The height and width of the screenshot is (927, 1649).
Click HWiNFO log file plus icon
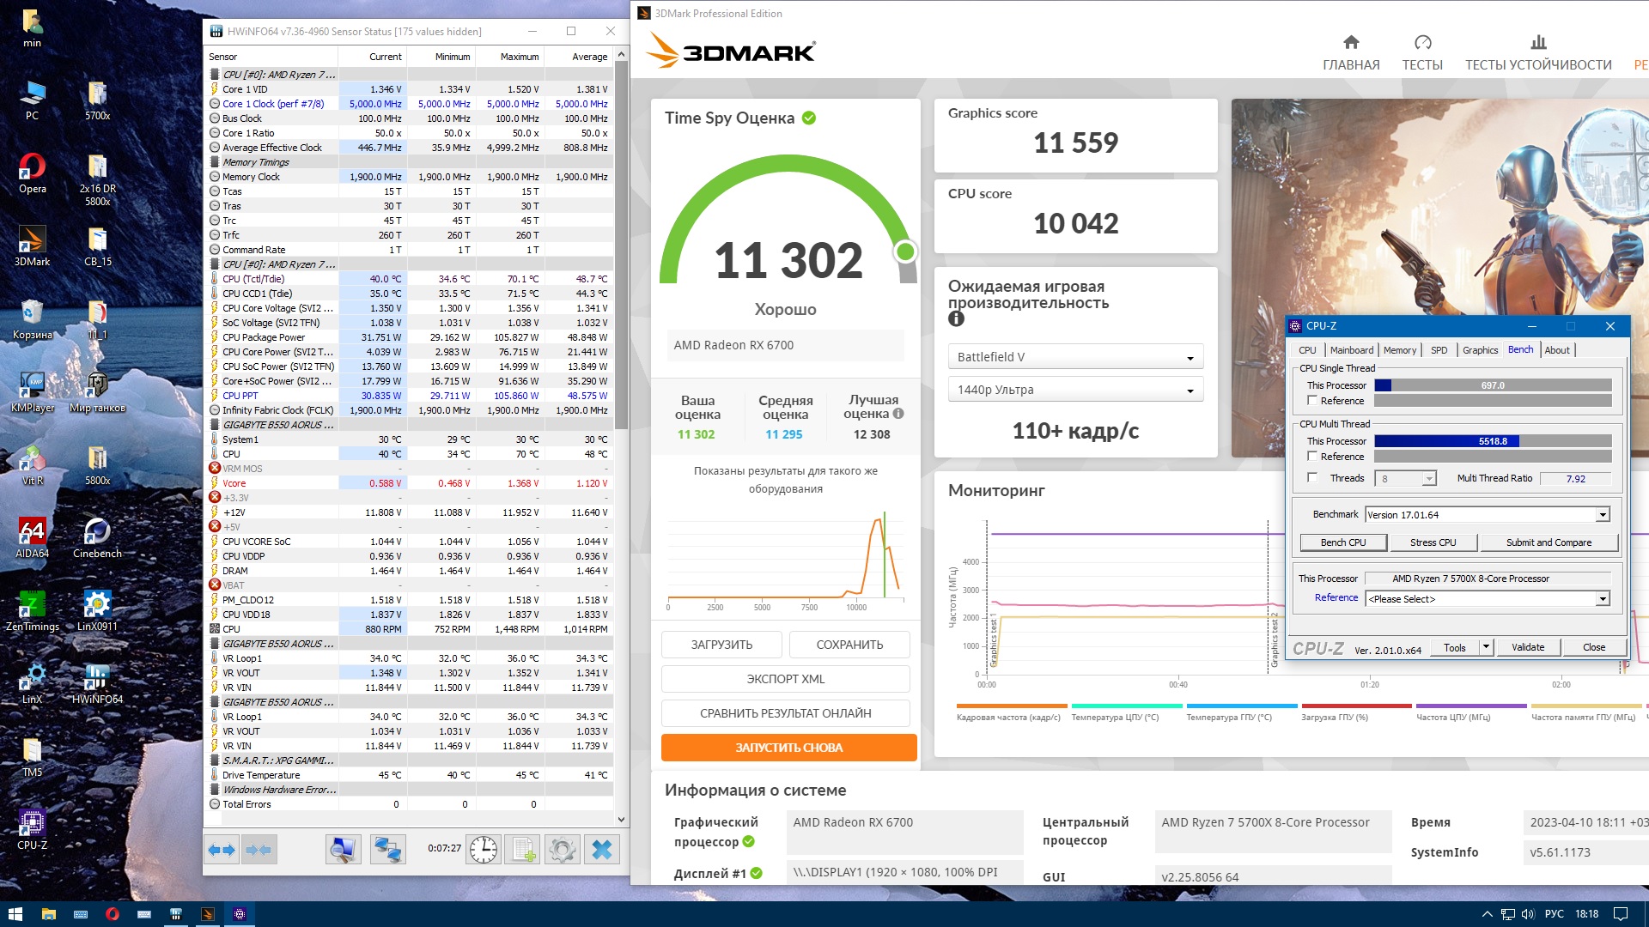click(x=522, y=850)
